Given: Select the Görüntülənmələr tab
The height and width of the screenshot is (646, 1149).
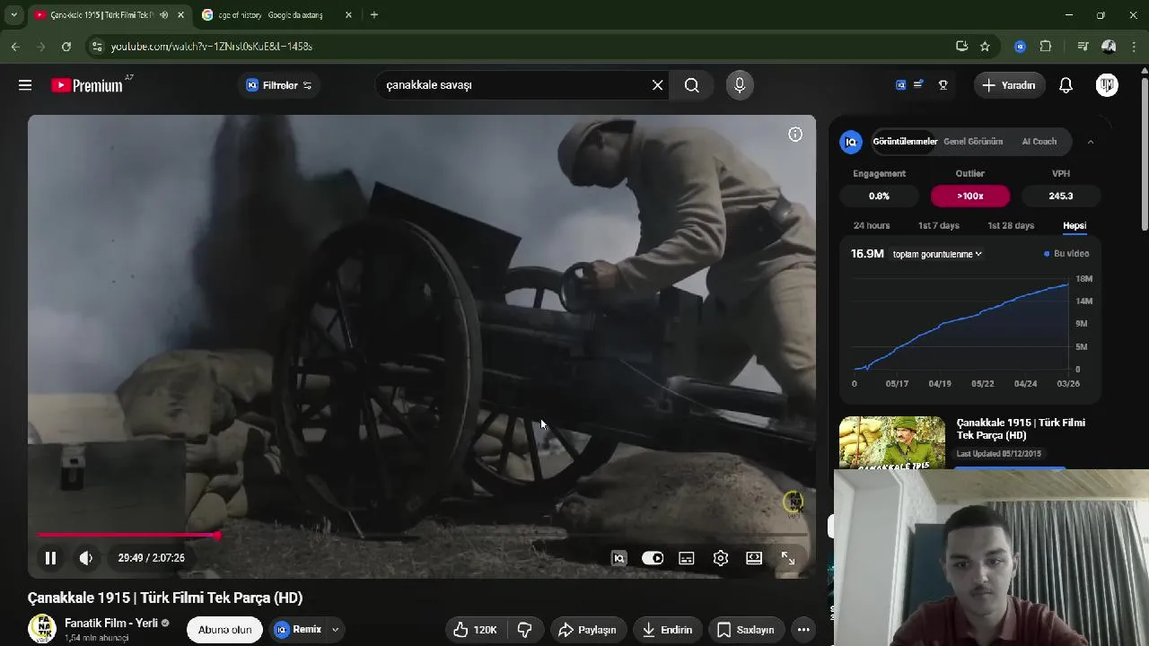Looking at the screenshot, I should click(x=905, y=142).
